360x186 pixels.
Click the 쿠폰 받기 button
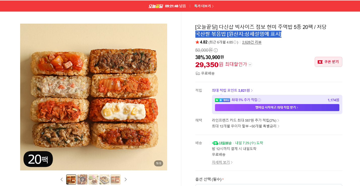click(329, 62)
